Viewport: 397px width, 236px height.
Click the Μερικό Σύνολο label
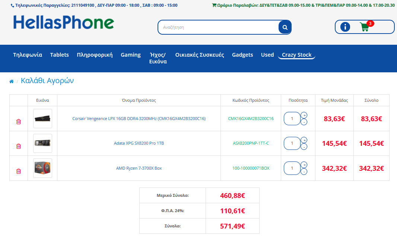click(173, 195)
